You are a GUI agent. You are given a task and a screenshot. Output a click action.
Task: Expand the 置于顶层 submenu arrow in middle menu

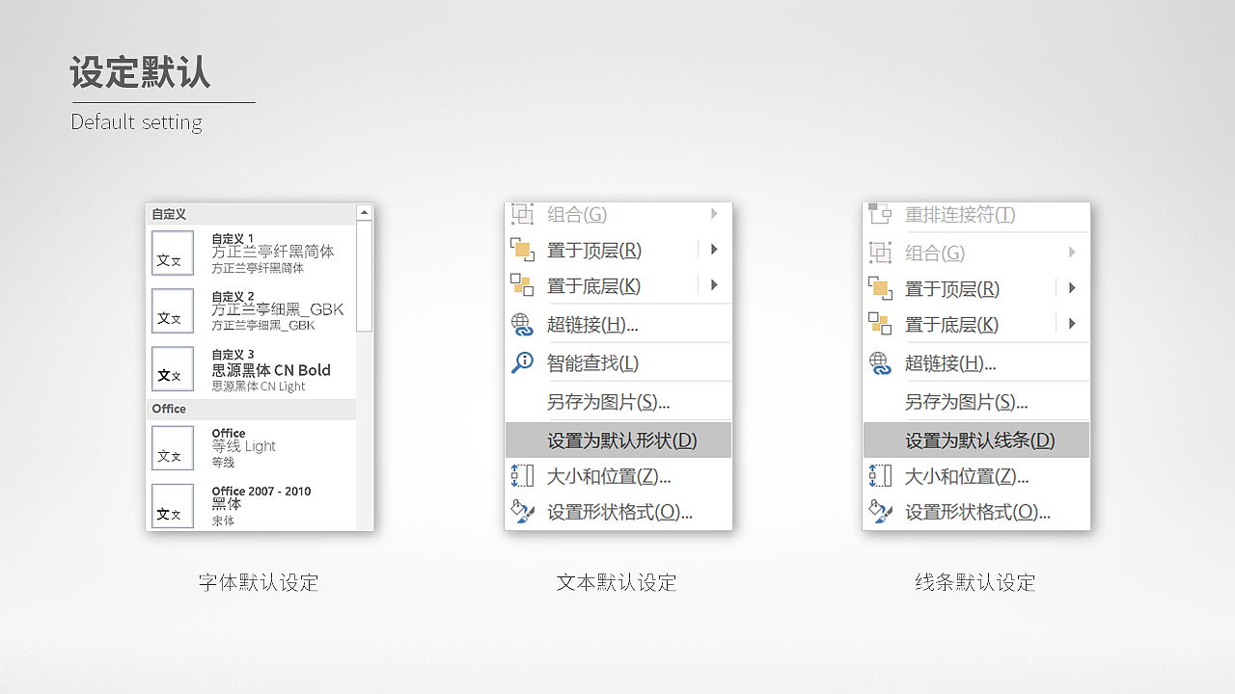(x=714, y=250)
